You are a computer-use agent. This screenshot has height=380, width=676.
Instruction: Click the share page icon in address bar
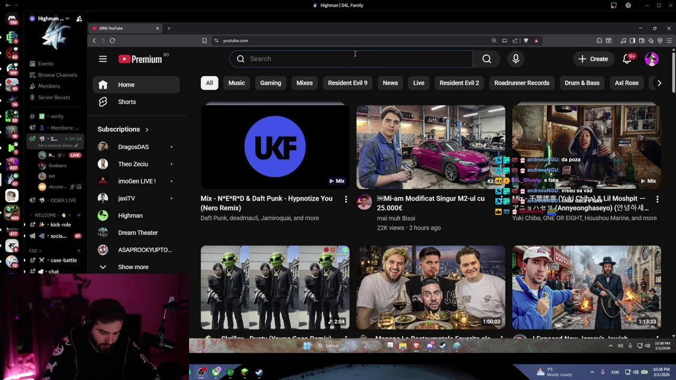click(x=515, y=41)
